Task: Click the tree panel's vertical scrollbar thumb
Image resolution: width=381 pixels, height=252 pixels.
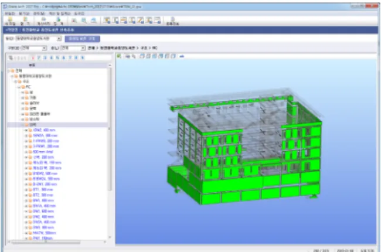Action: pyautogui.click(x=110, y=129)
